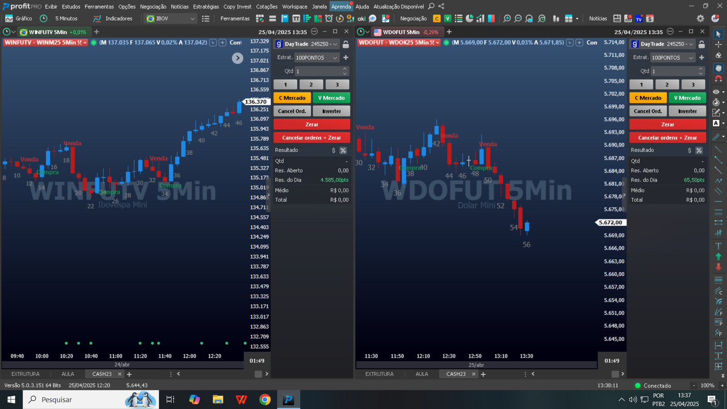Open the Aprenda menu

[x=341, y=6]
